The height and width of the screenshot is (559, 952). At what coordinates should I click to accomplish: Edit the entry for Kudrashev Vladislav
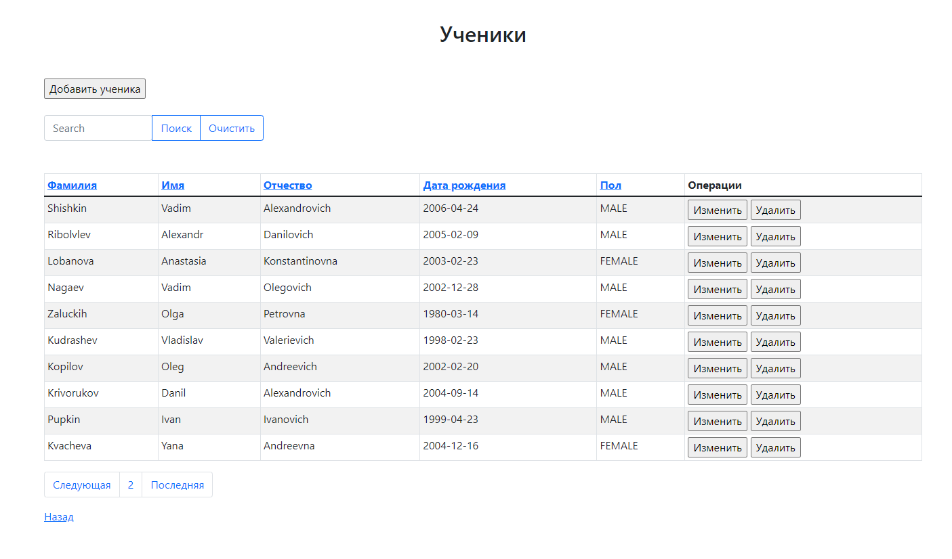click(717, 341)
